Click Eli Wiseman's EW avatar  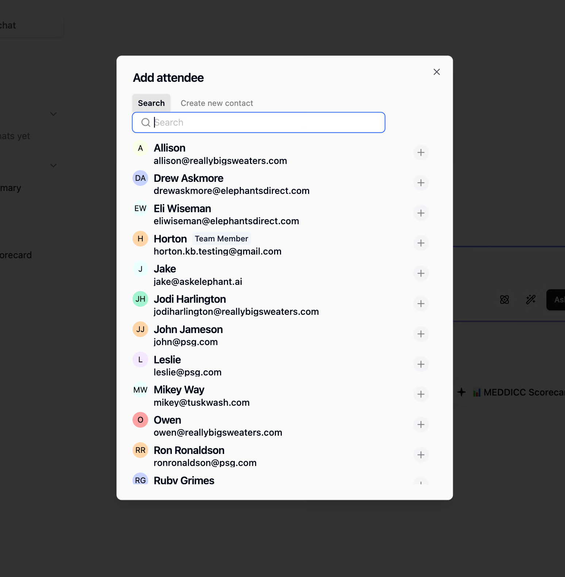point(140,209)
